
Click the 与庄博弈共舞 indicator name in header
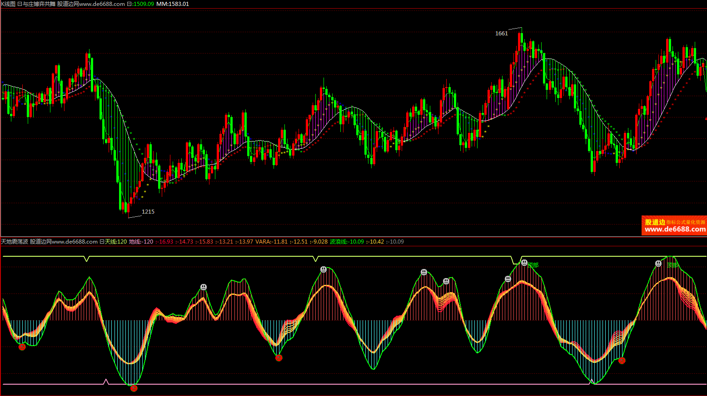click(39, 4)
